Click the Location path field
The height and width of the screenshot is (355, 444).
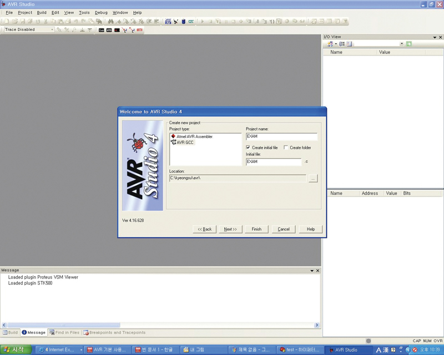click(x=238, y=178)
